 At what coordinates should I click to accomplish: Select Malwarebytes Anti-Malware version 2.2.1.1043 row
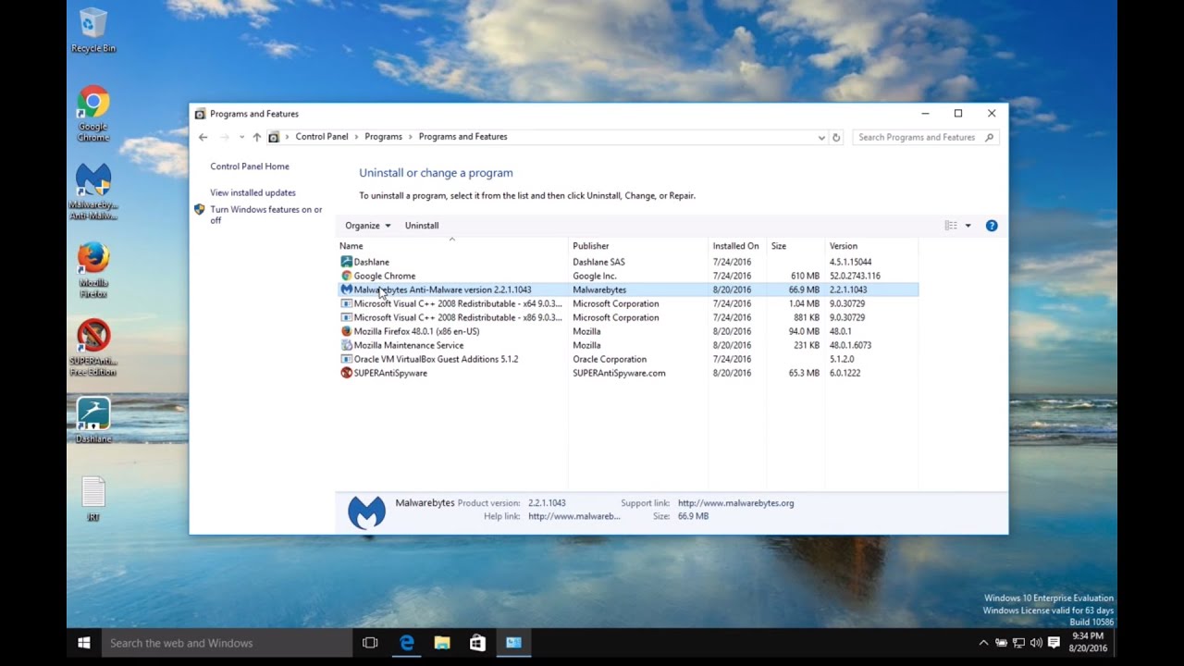[x=628, y=290]
